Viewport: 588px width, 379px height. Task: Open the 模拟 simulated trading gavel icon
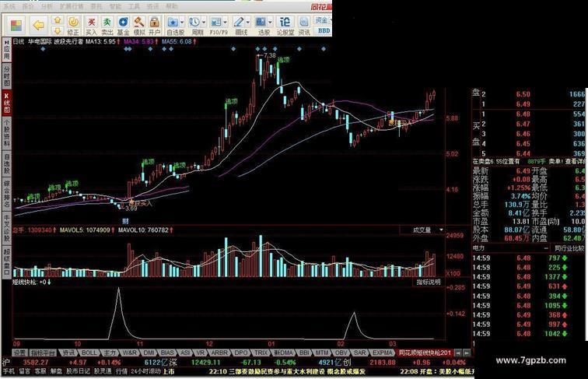[139, 25]
